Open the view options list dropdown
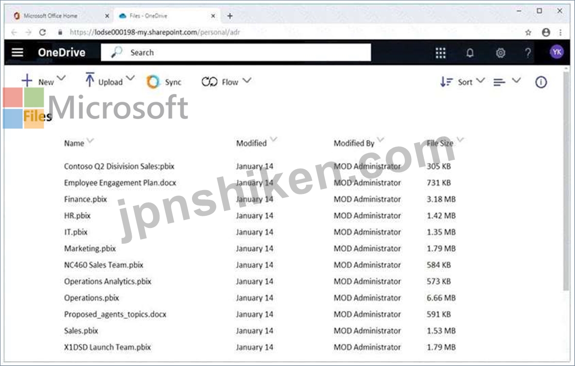The height and width of the screenshot is (366, 575). click(516, 80)
